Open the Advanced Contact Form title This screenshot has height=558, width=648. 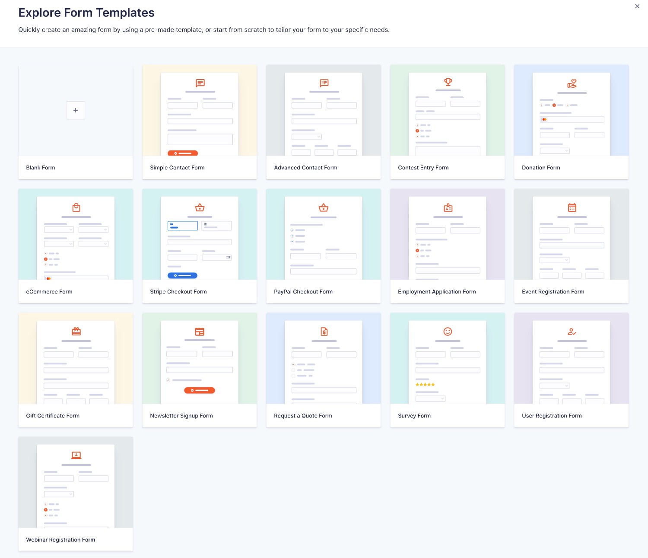click(305, 168)
